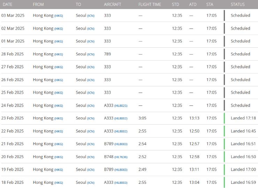Click HL7636 registration on 20 Feb flight
This screenshot has height=188, width=258.
click(121, 157)
